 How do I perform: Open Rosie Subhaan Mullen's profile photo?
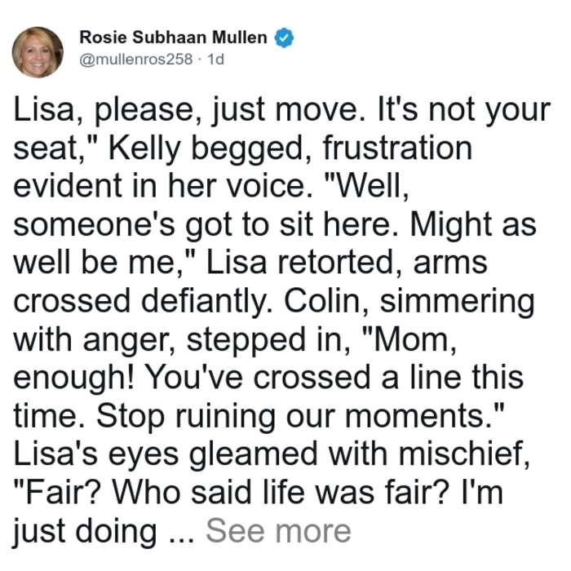point(38,52)
